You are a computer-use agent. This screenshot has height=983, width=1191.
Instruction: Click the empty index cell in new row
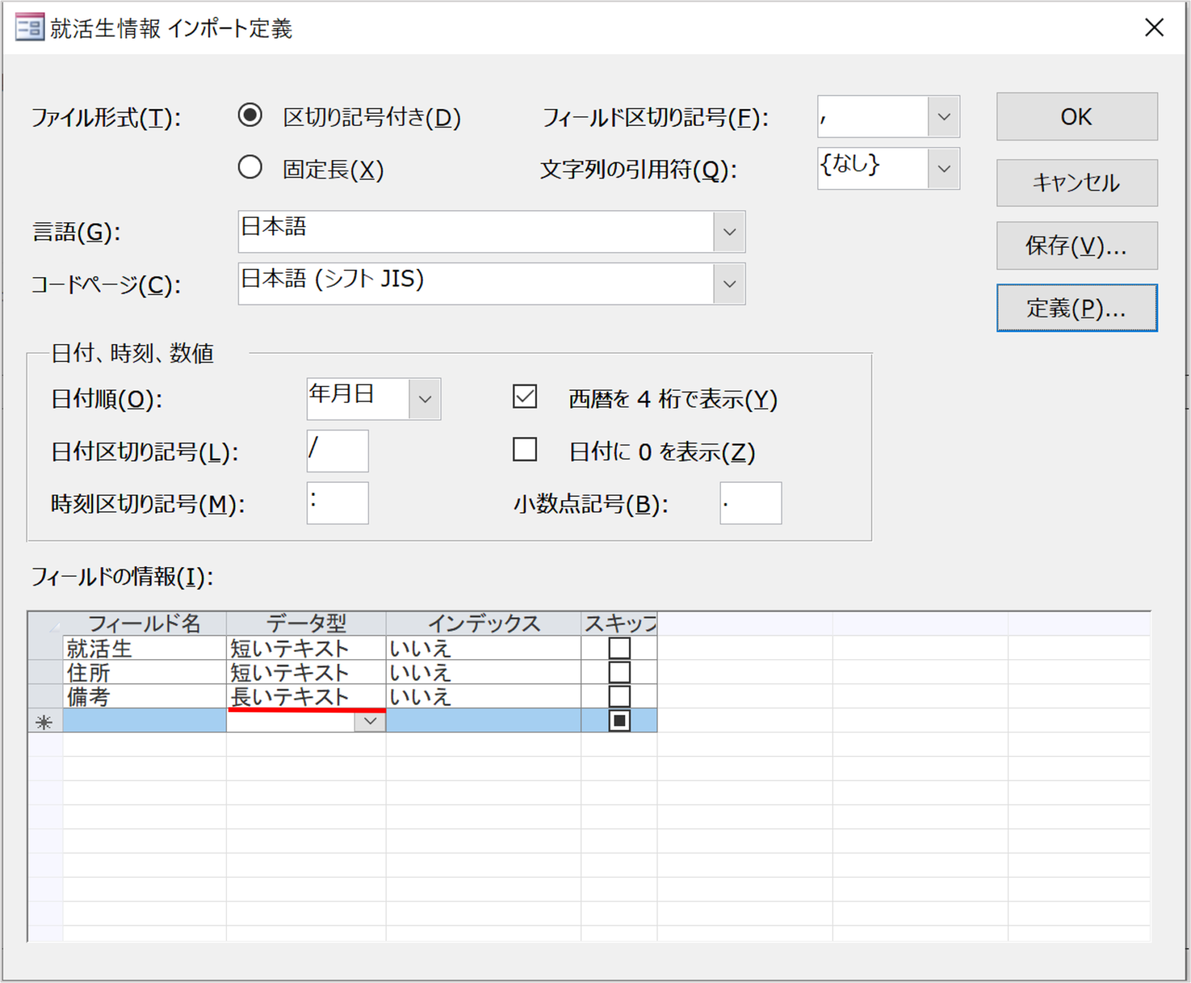click(484, 721)
